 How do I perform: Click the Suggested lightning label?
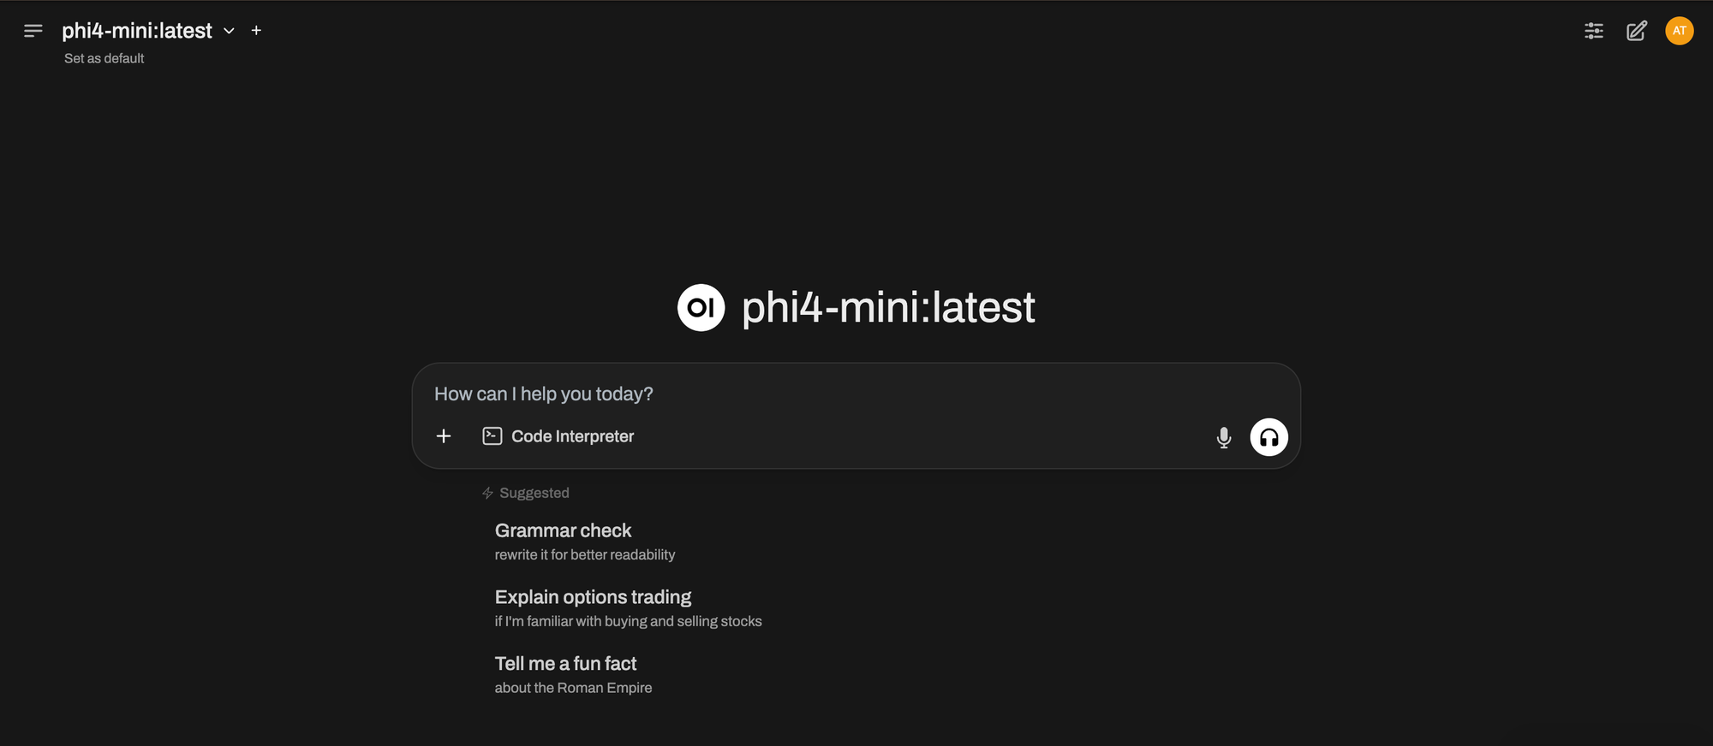coord(526,493)
